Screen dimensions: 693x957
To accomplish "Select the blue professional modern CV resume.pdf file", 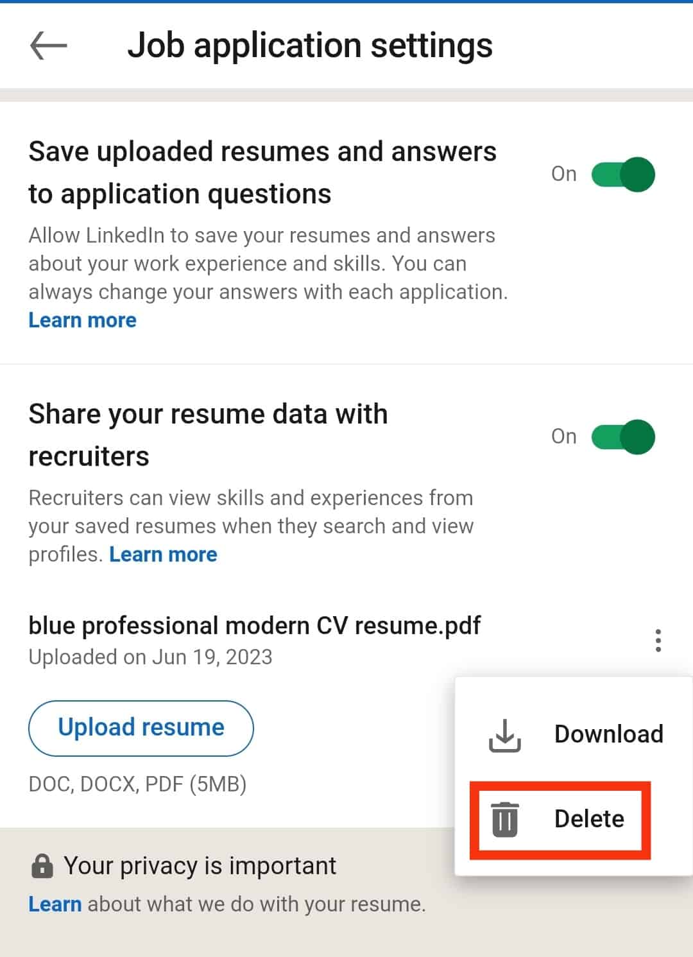I will pos(255,625).
